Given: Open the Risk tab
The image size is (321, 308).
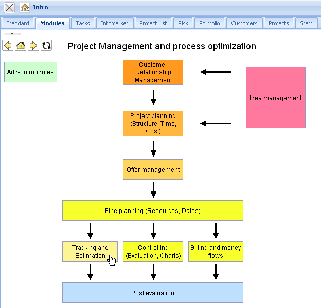Looking at the screenshot, I should 183,23.
